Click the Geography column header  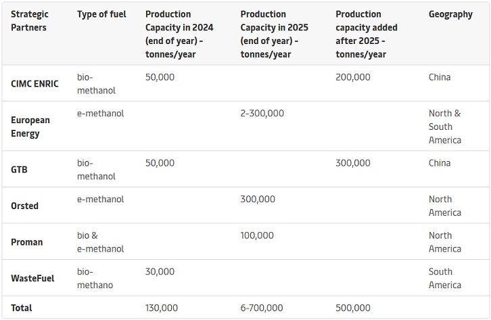pos(450,14)
